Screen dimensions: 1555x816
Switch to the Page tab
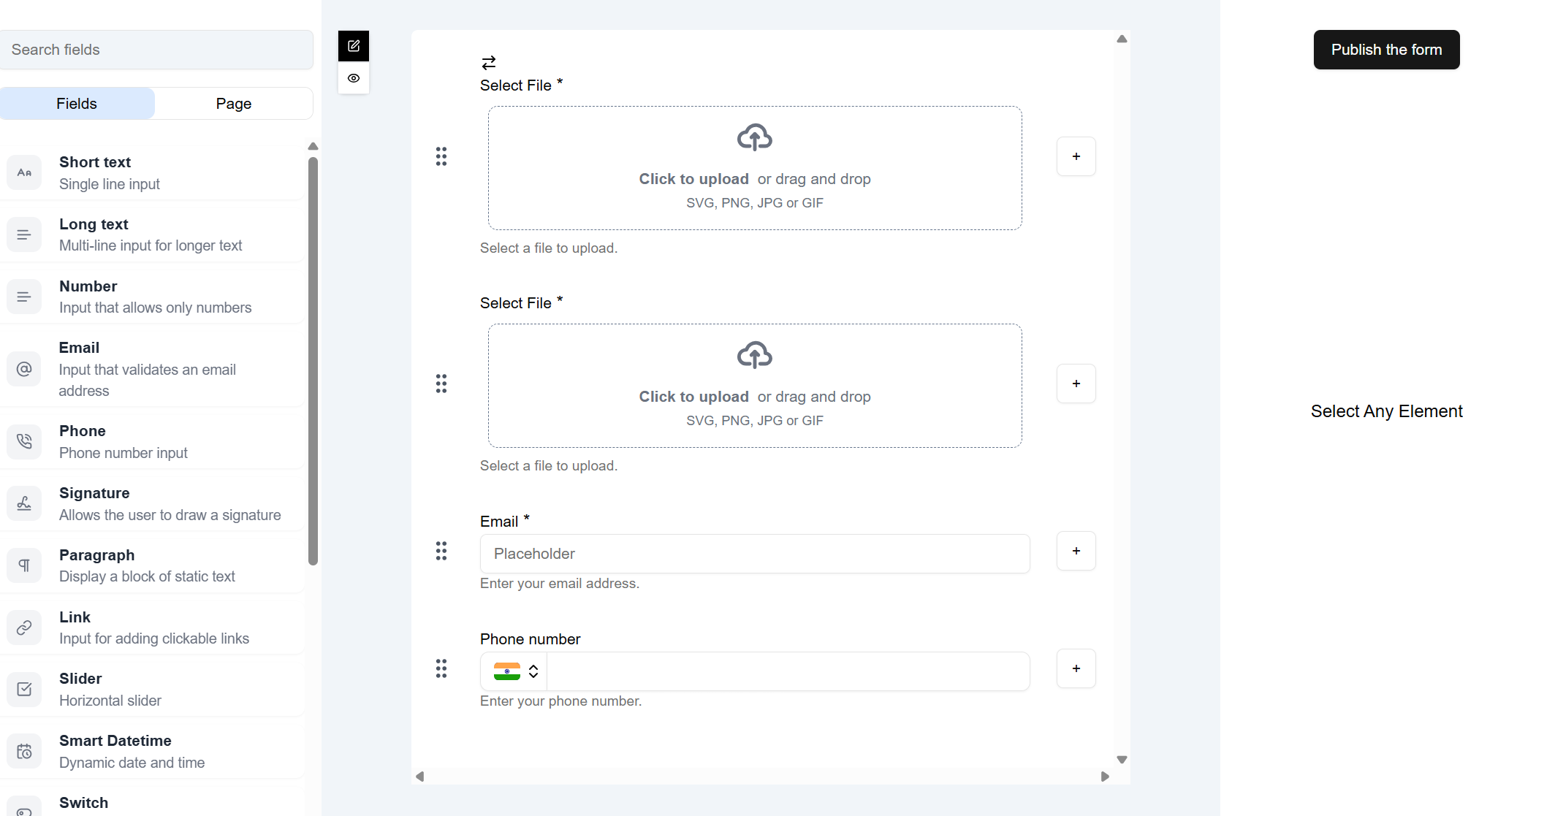233,104
